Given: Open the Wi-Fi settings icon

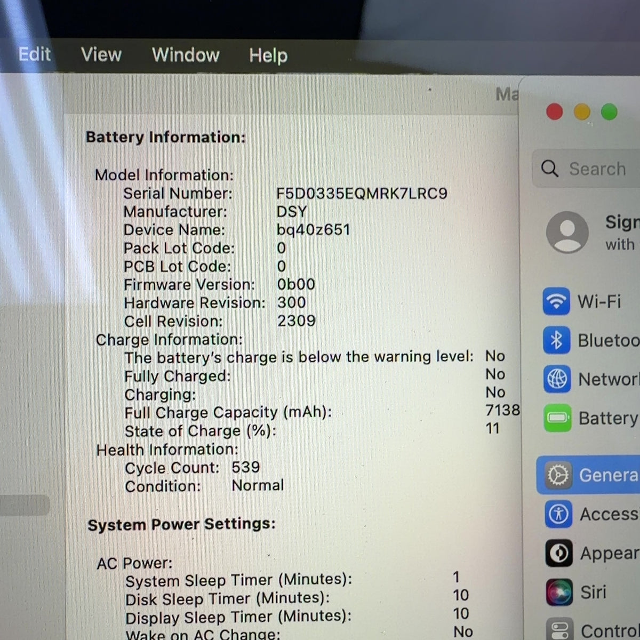Looking at the screenshot, I should tap(556, 301).
